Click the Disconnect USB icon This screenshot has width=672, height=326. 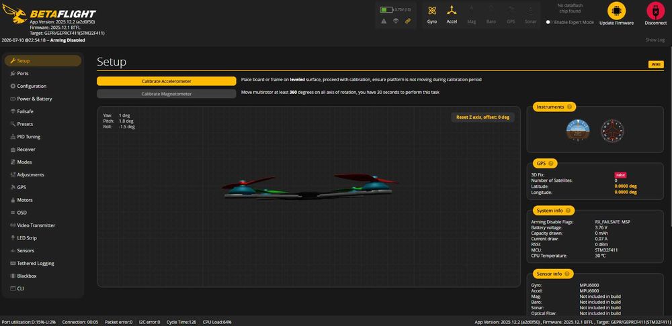pos(655,11)
